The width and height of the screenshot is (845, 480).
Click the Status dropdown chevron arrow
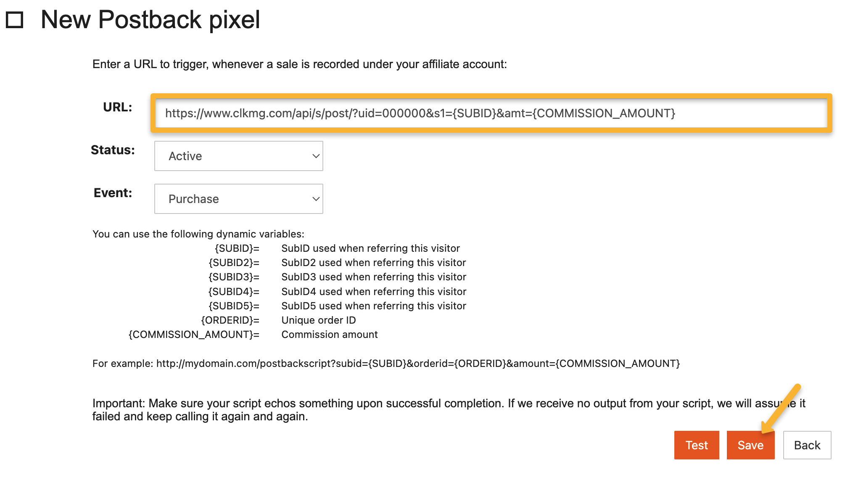316,156
